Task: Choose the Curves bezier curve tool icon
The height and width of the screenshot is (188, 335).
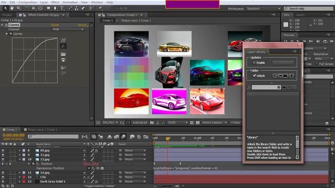Action: point(63,40)
